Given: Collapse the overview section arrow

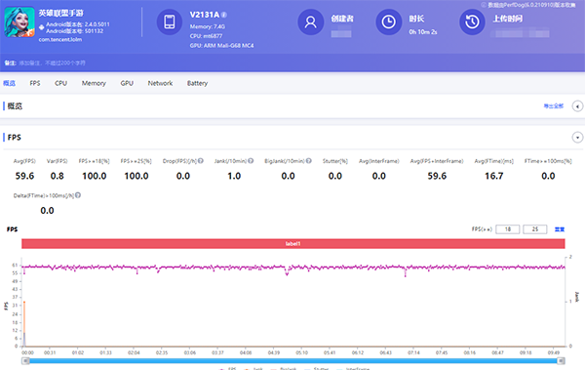Looking at the screenshot, I should (577, 106).
